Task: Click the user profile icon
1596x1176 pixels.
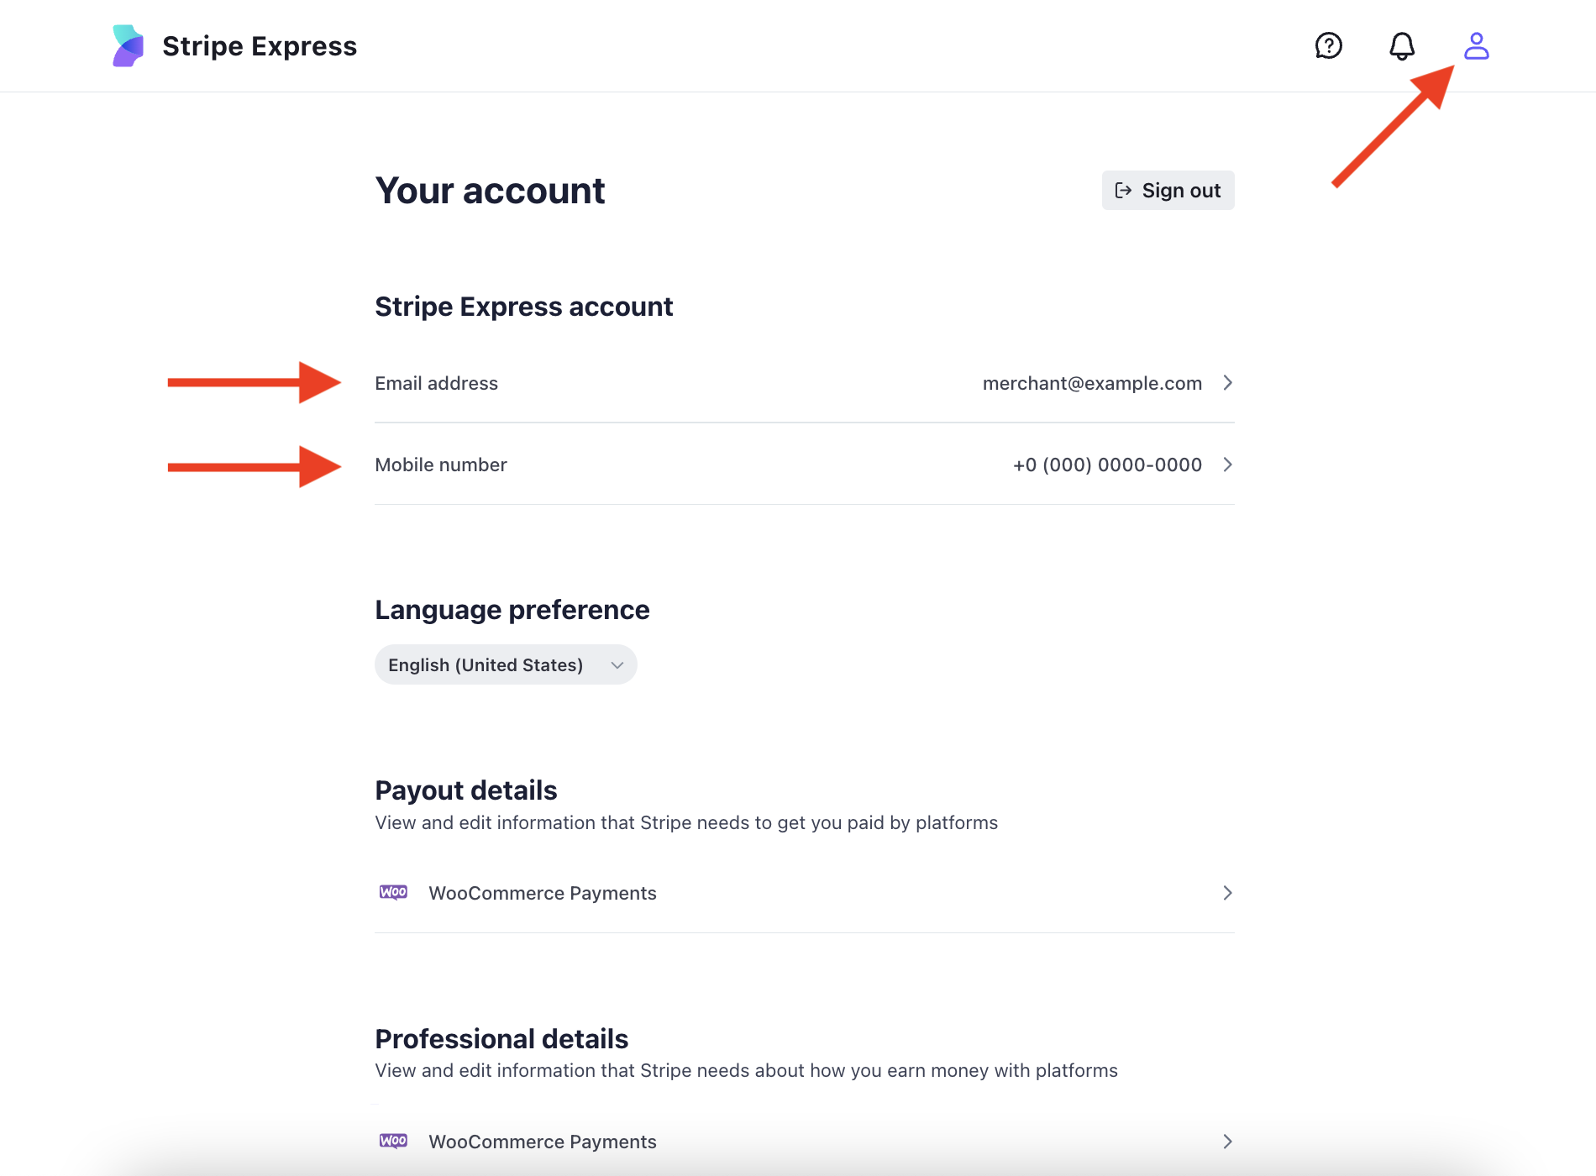Action: coord(1476,46)
